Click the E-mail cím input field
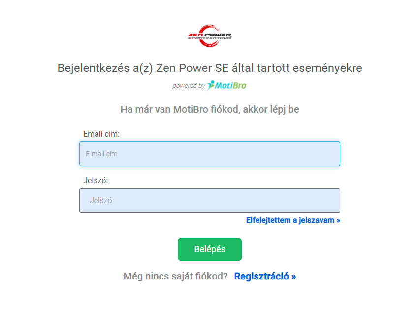Image resolution: width=418 pixels, height=314 pixels. click(x=209, y=153)
